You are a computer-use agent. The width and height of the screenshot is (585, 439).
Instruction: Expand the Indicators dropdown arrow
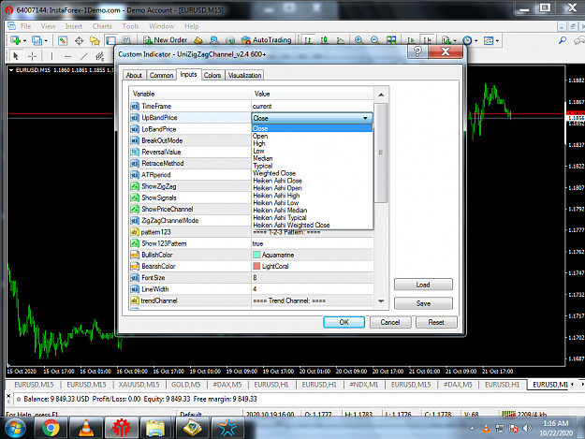(x=455, y=40)
